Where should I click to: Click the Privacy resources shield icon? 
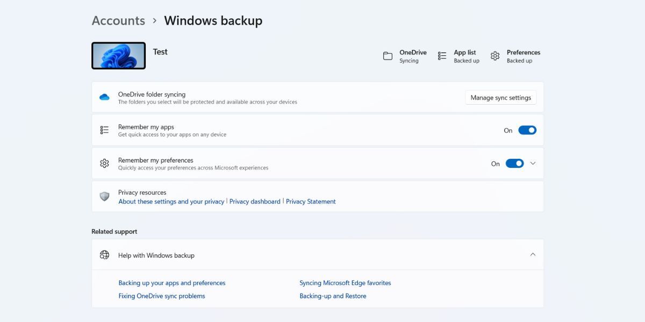[x=105, y=196]
